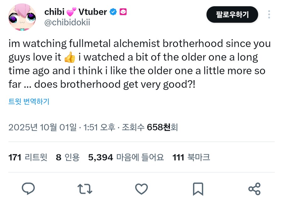Viewport: 283px width, 200px height.
Task: Open the 8 인용 quotes list
Action: 68,157
